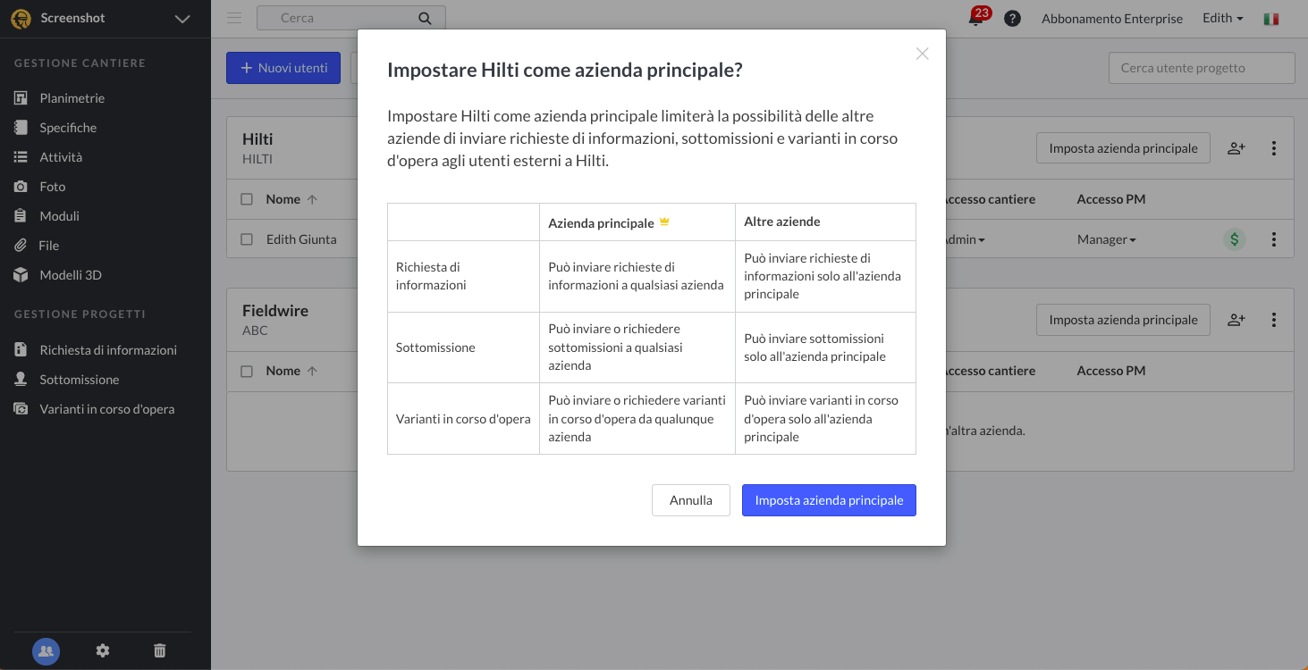Image resolution: width=1308 pixels, height=670 pixels.
Task: Click the Fieldwire logo icon
Action: (21, 19)
